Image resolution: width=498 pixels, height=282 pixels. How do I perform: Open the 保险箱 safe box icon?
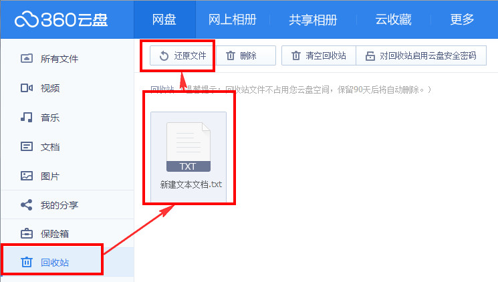pos(27,234)
